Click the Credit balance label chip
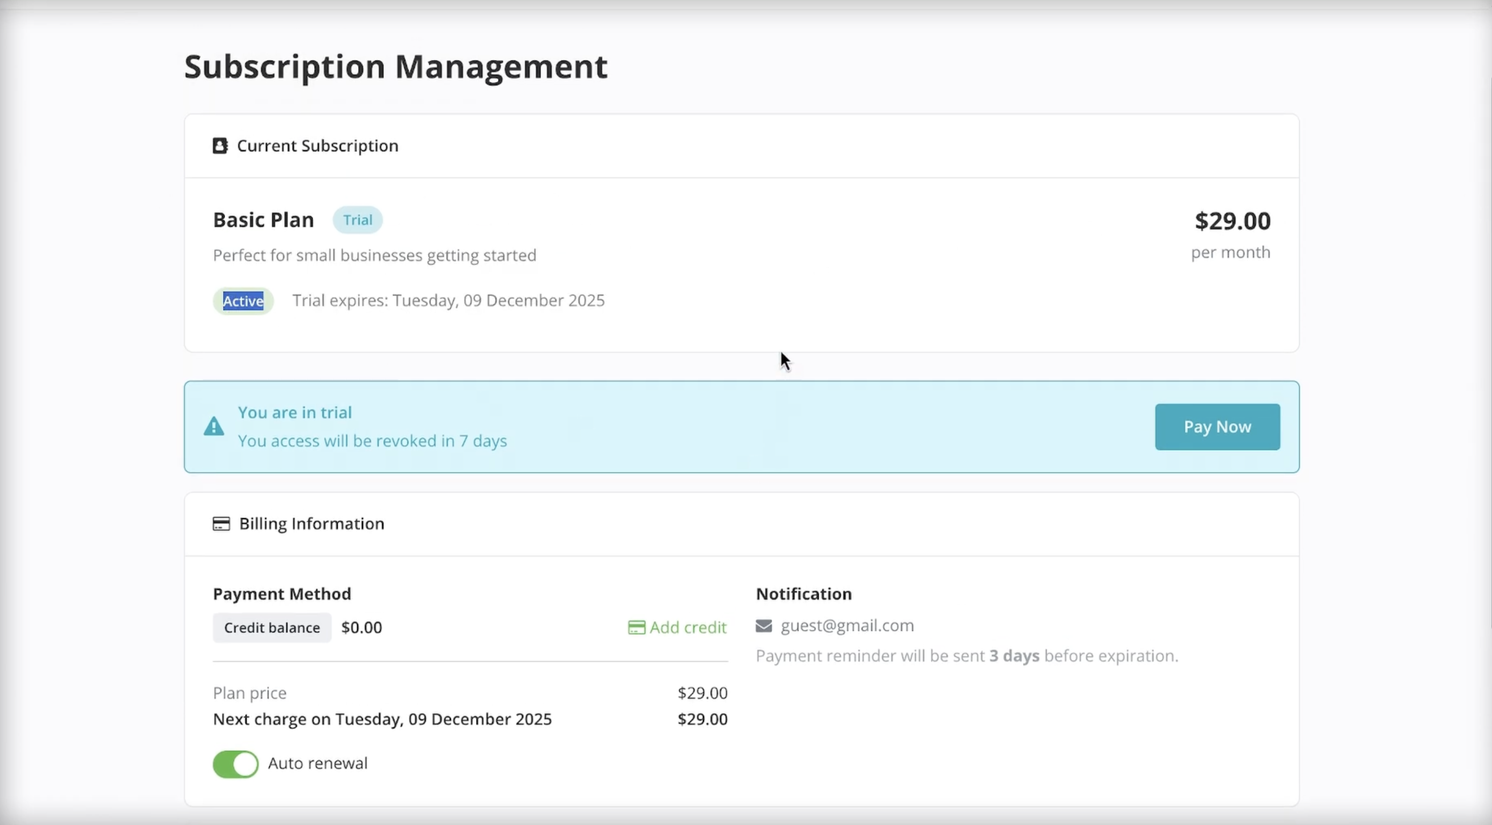The height and width of the screenshot is (825, 1492). point(272,627)
